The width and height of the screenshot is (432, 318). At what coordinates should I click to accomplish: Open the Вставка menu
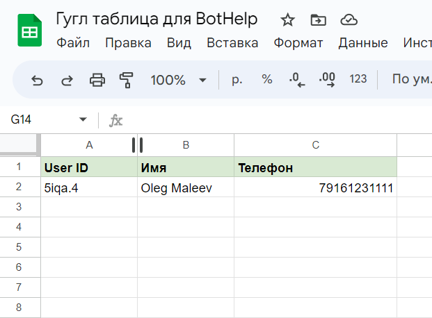pyautogui.click(x=232, y=43)
